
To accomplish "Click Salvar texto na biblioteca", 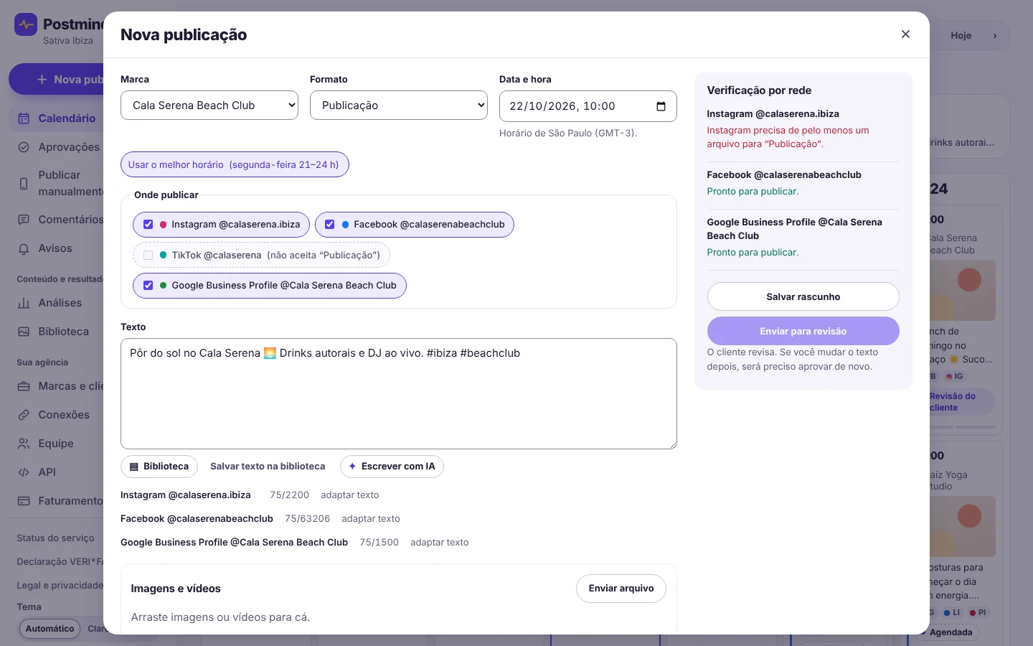I will [268, 467].
